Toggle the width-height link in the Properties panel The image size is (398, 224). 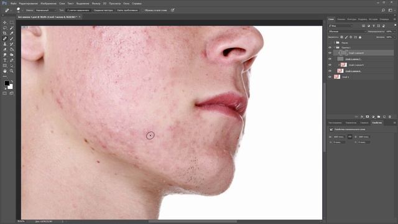point(349,137)
